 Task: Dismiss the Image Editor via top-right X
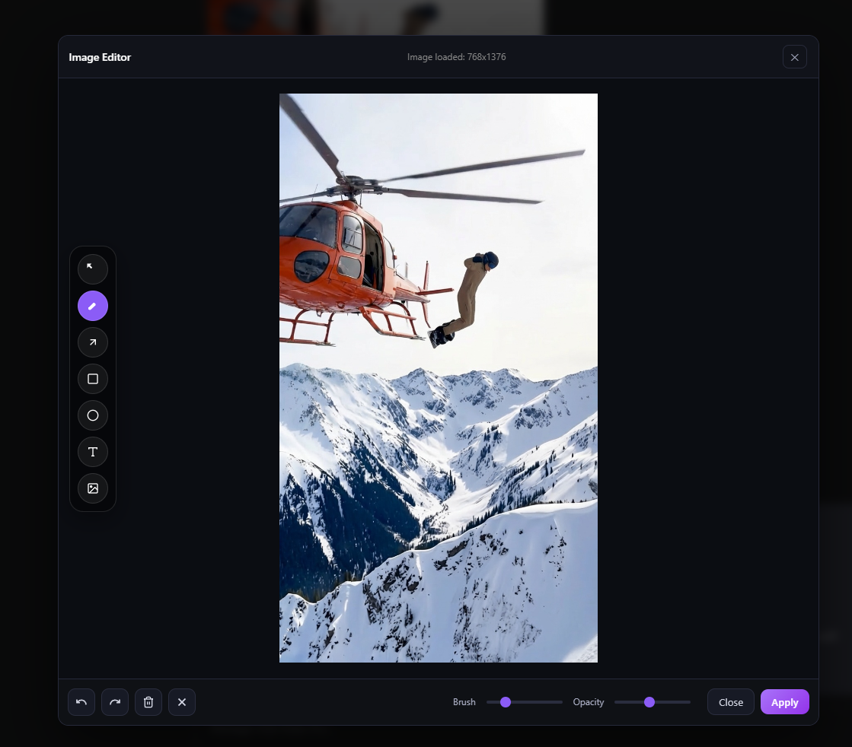[794, 57]
